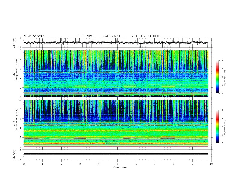
Task: Click time axis tick label '5'
Action: pos(117,164)
